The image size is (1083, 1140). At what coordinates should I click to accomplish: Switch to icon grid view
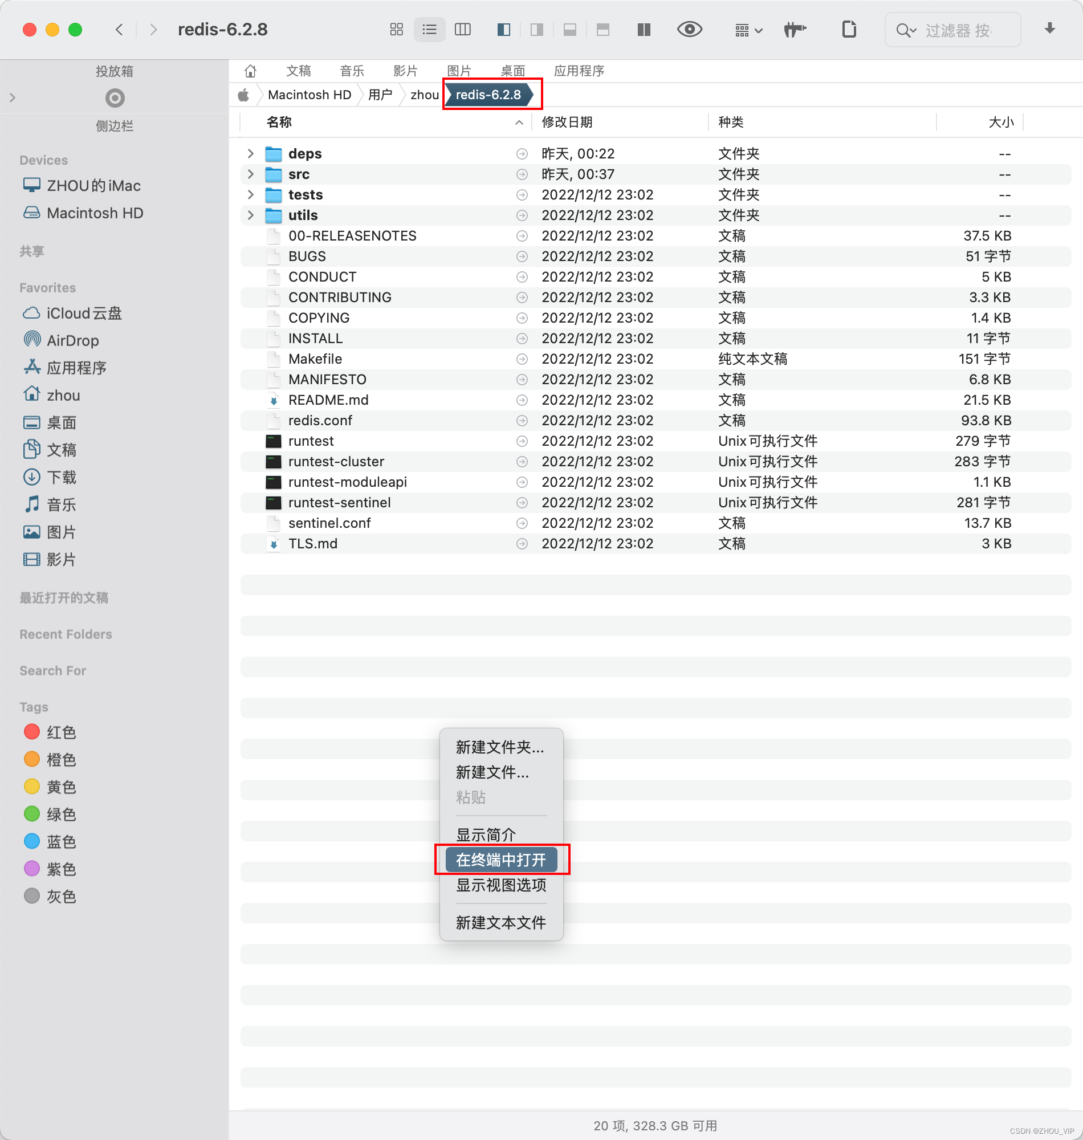(396, 30)
